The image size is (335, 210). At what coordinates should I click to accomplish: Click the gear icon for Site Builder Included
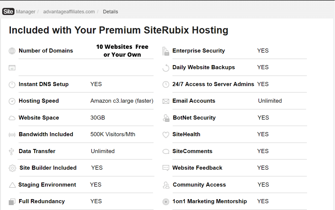click(x=12, y=168)
